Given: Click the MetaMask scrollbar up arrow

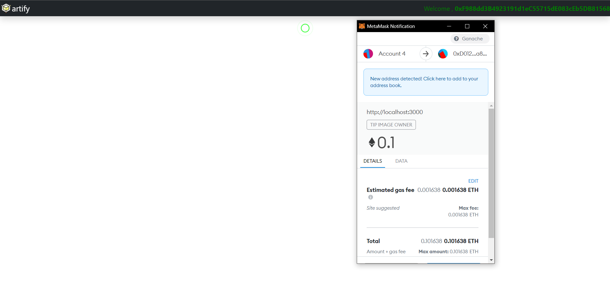Looking at the screenshot, I should [491, 105].
